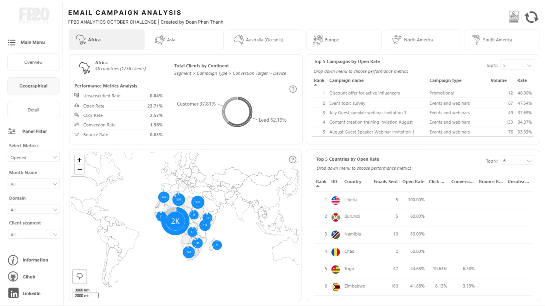Screen dimensions: 545x306
Task: Open the LinkedIn icon
Action: pyautogui.click(x=13, y=293)
